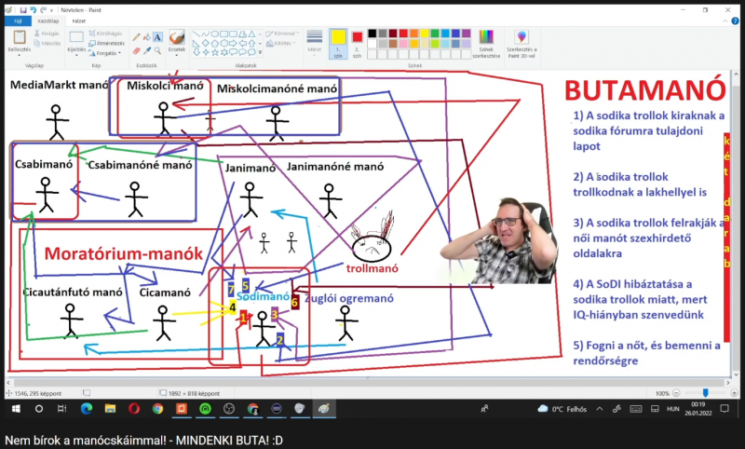Activate the 2. szín color slot

(x=358, y=44)
